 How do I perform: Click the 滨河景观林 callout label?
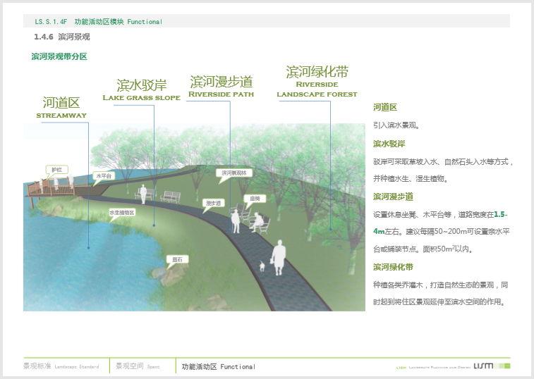pos(233,172)
